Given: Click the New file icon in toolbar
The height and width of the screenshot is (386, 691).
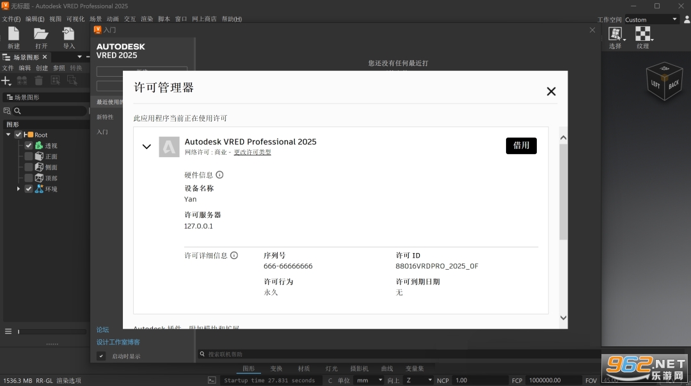Looking at the screenshot, I should click(x=13, y=34).
